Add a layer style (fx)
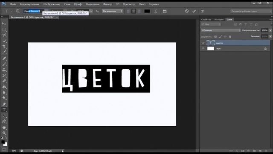Image resolution: width=273 pixels, height=154 pixels. tap(237, 151)
